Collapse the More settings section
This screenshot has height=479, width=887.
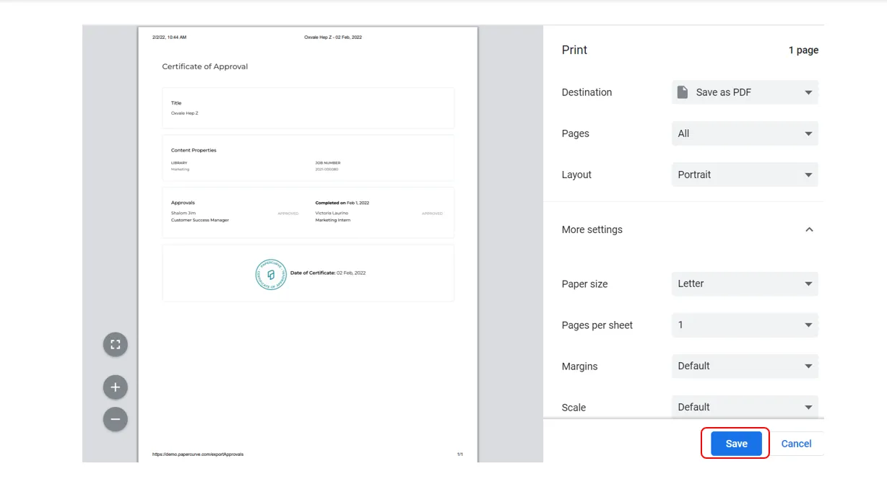click(809, 229)
